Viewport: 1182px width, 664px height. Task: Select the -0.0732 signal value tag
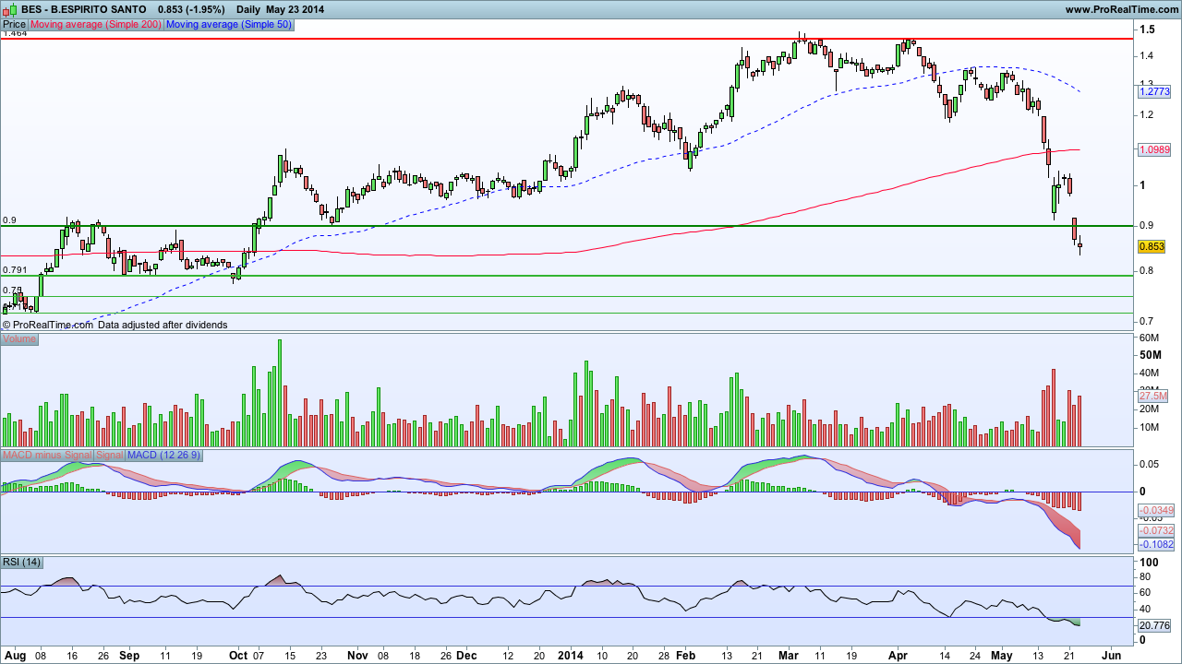tap(1156, 530)
